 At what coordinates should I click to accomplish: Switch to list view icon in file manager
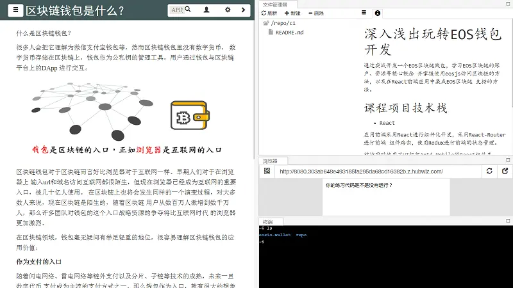coord(364,13)
